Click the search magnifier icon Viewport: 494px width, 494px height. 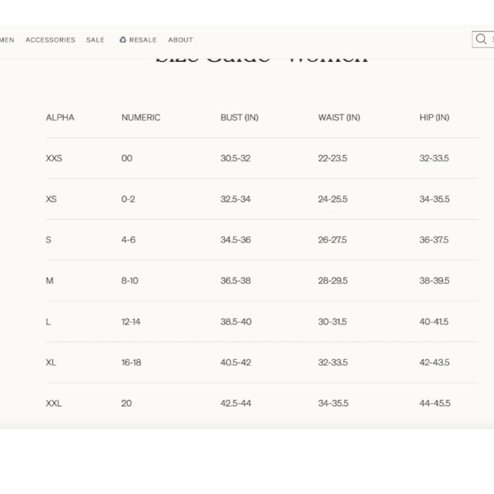481,40
